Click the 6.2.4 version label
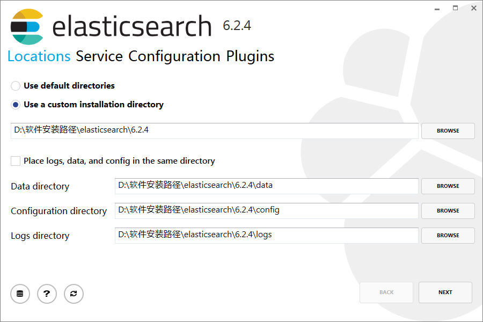The image size is (483, 322). (237, 26)
